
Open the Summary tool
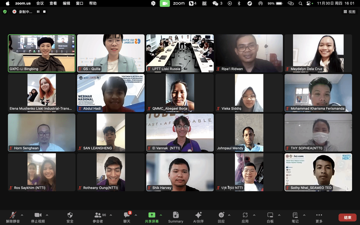[175, 217]
